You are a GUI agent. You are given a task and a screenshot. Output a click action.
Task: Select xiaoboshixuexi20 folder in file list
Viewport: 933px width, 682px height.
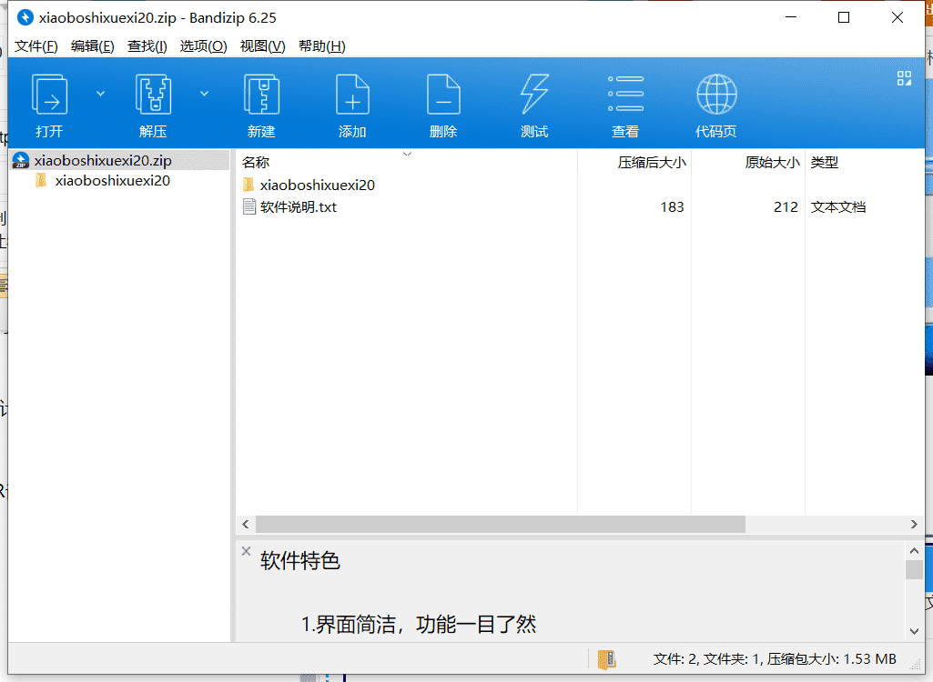click(317, 185)
